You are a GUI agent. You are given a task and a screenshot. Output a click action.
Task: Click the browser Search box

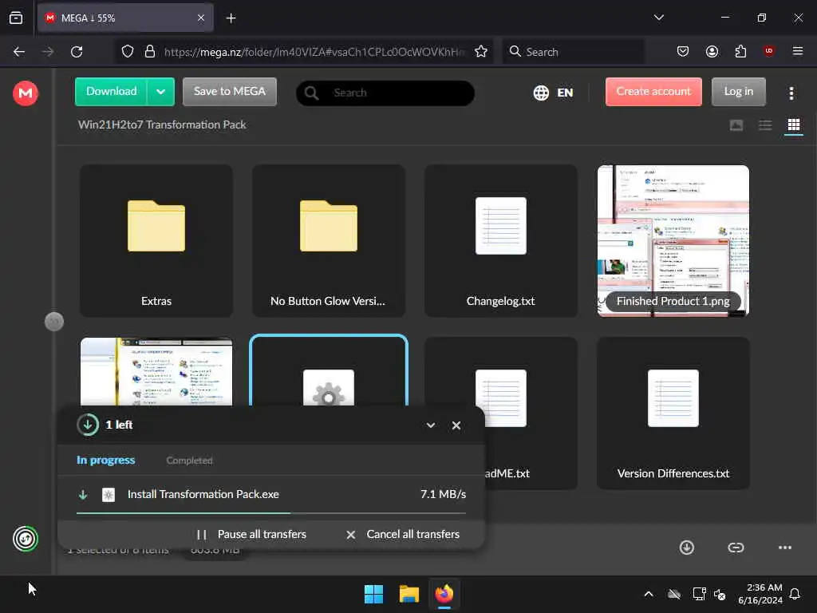[573, 52]
